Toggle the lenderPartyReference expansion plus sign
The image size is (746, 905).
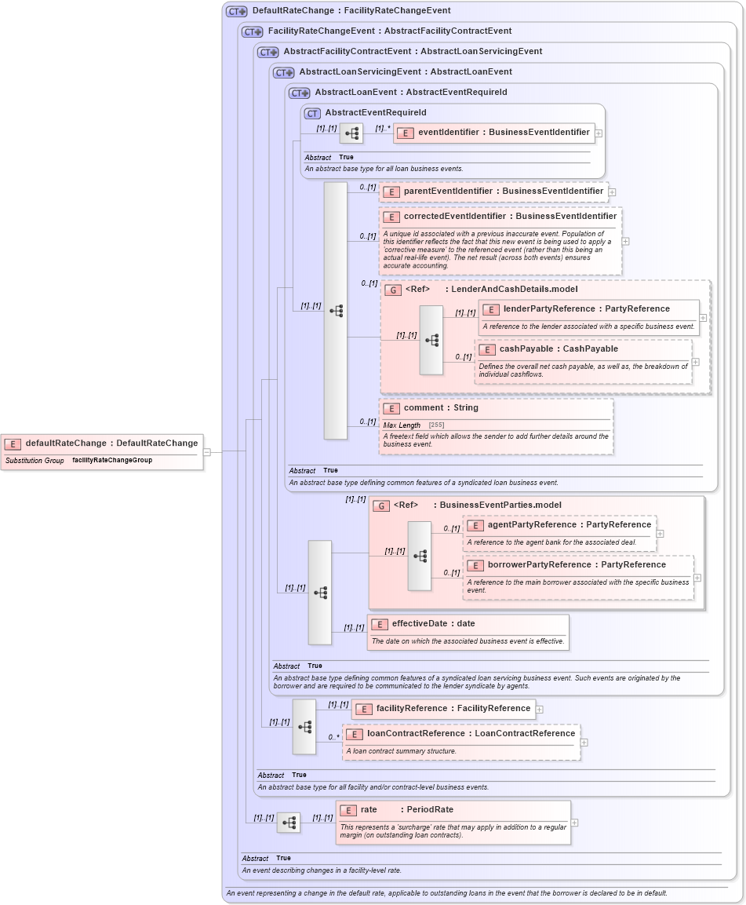[704, 316]
